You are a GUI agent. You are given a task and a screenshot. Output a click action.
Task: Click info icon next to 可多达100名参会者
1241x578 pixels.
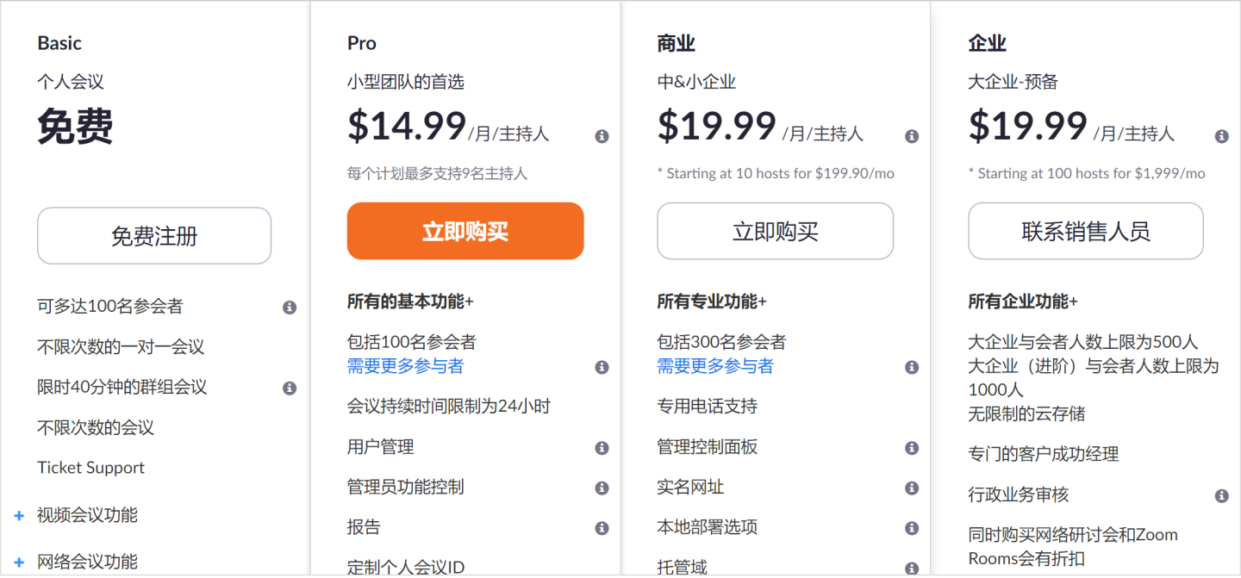(290, 308)
